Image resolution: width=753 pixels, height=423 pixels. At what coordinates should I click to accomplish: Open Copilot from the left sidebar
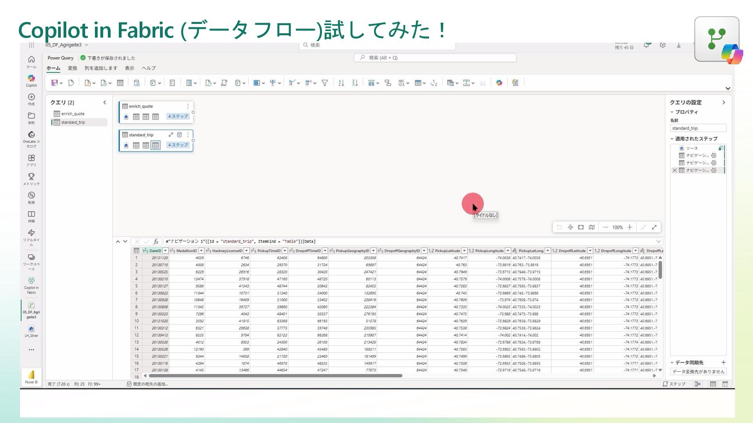click(31, 81)
